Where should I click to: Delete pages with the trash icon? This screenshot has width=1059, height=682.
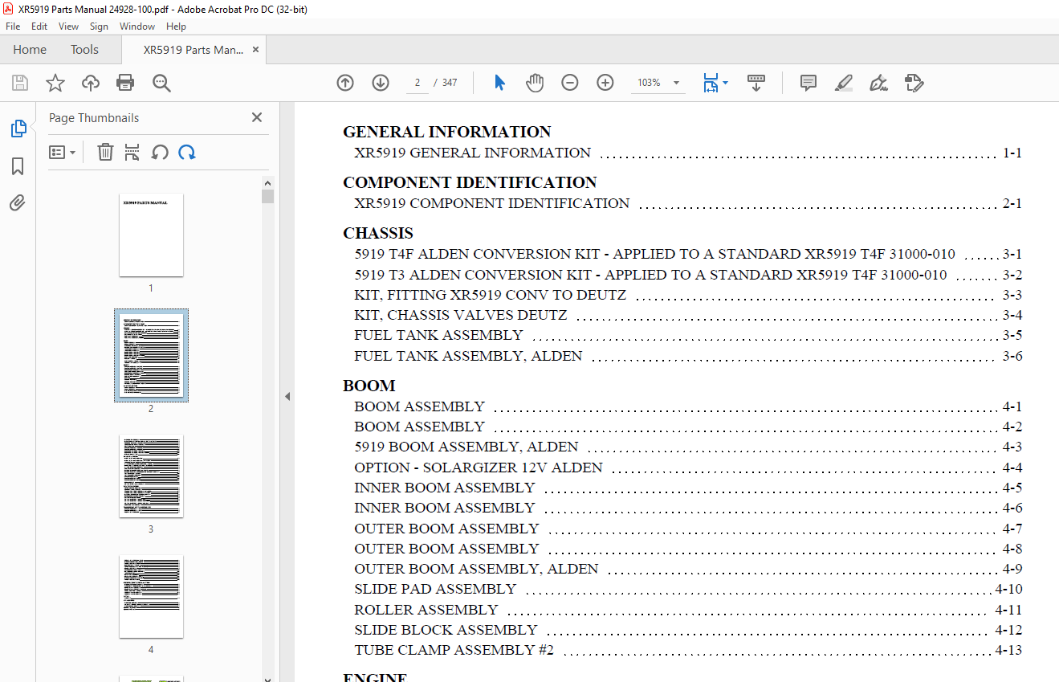105,152
